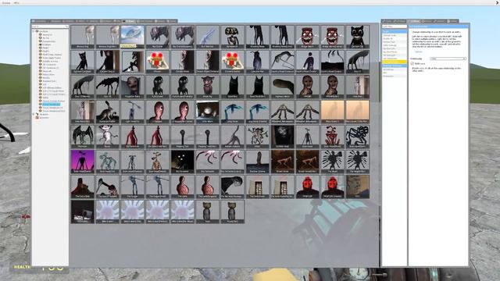Select the dark photo thumbnail with white orb
Screen dimensions: 500x281
coord(207,112)
